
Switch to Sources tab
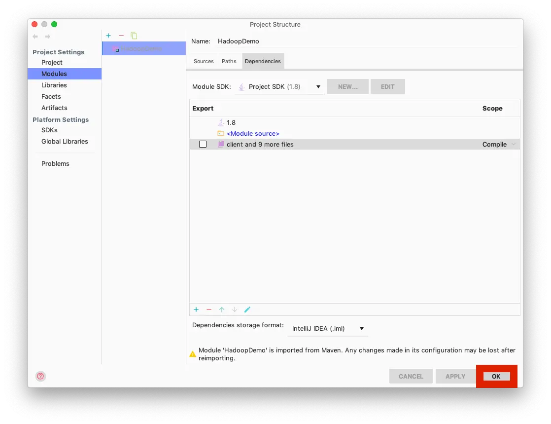pos(204,61)
